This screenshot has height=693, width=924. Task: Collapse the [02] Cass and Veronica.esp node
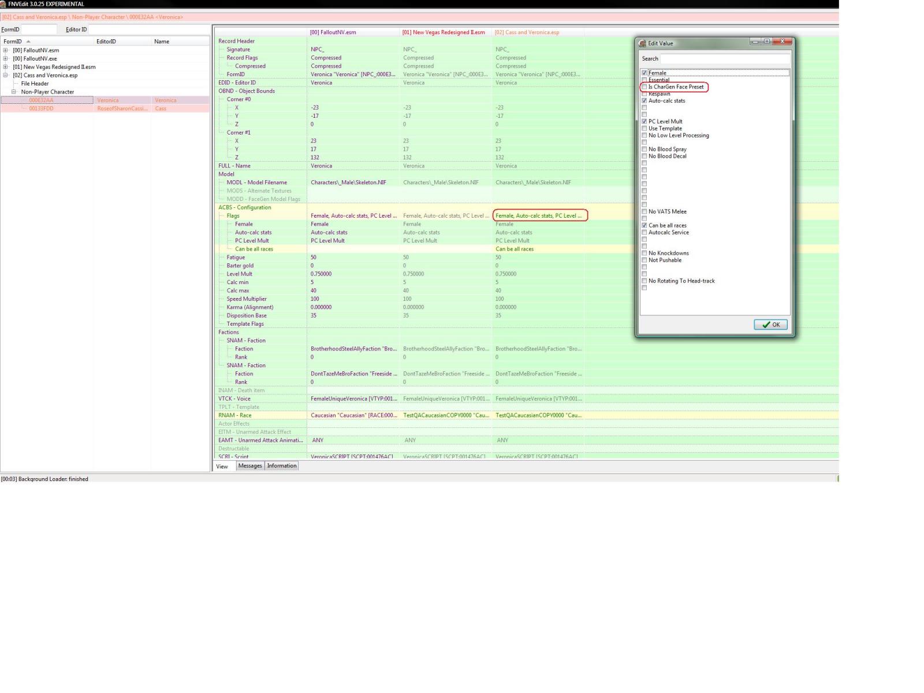[6, 75]
